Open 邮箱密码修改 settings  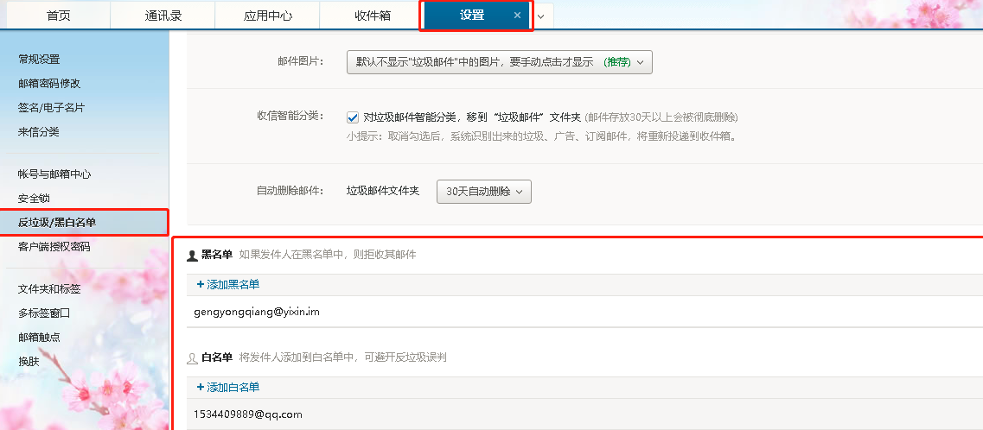pos(49,84)
